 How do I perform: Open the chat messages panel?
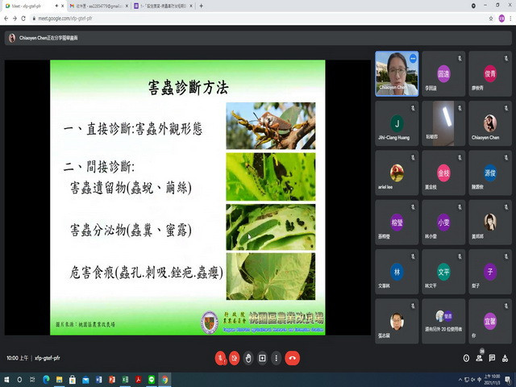(492, 358)
